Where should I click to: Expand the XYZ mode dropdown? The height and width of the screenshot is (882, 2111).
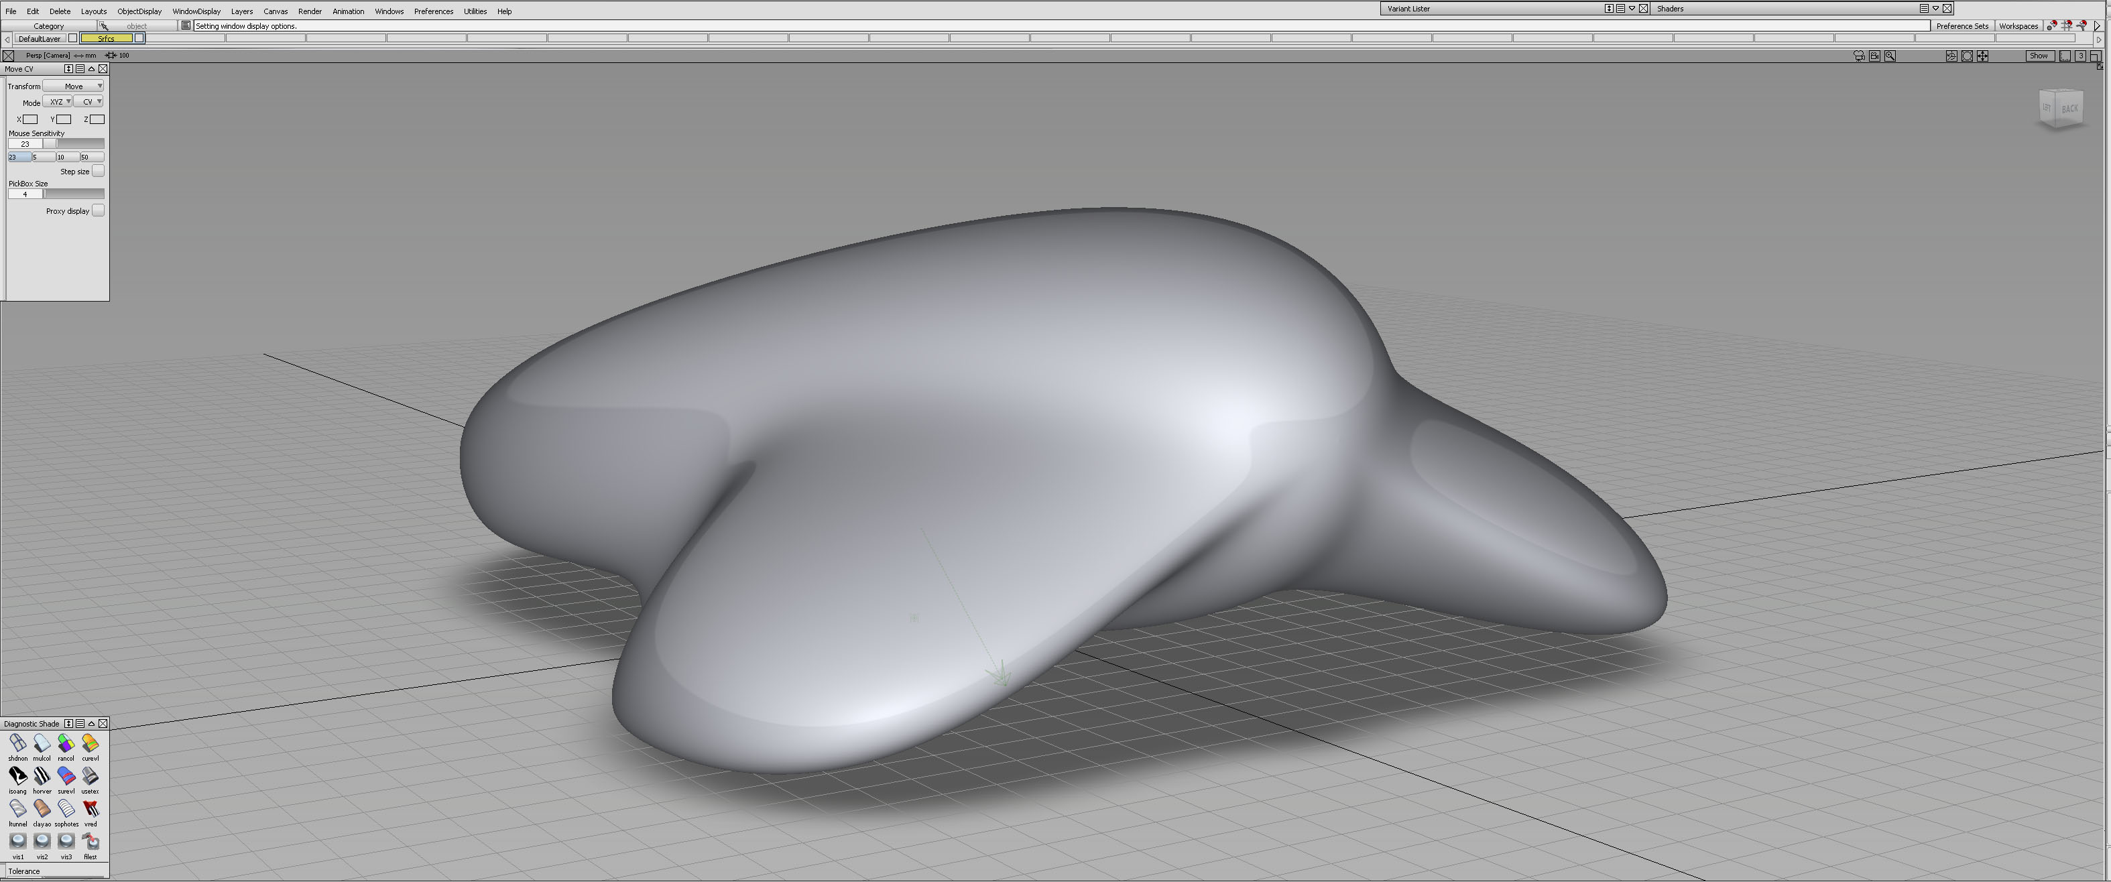[58, 102]
